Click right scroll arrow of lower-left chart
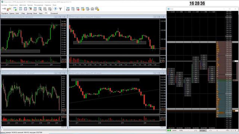This screenshot has height=134, width=239. [x=66, y=127]
